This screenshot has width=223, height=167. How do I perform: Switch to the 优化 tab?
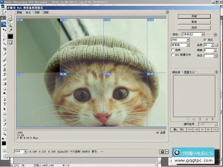click(28, 12)
